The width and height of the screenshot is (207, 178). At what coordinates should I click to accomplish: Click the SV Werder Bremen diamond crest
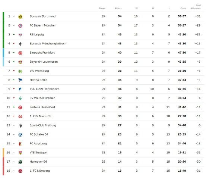point(20,99)
